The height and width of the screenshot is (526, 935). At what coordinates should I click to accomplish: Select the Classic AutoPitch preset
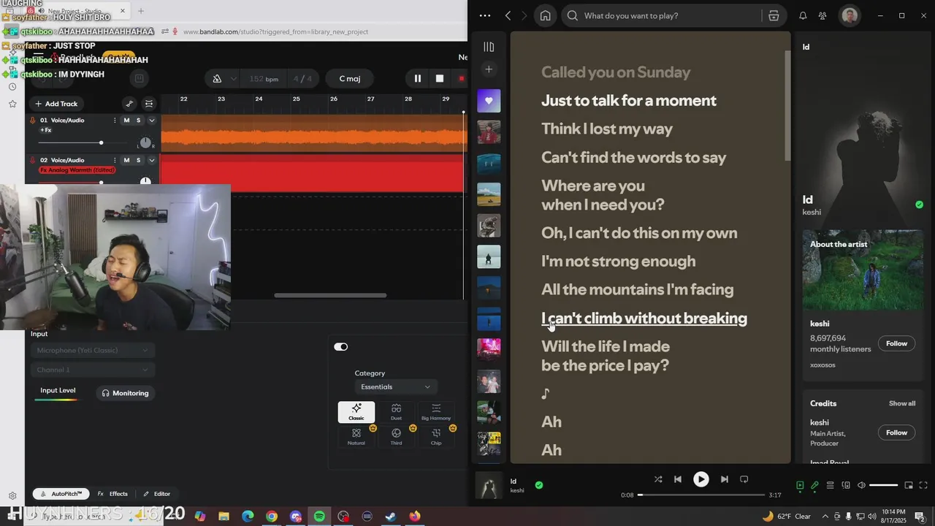(356, 412)
